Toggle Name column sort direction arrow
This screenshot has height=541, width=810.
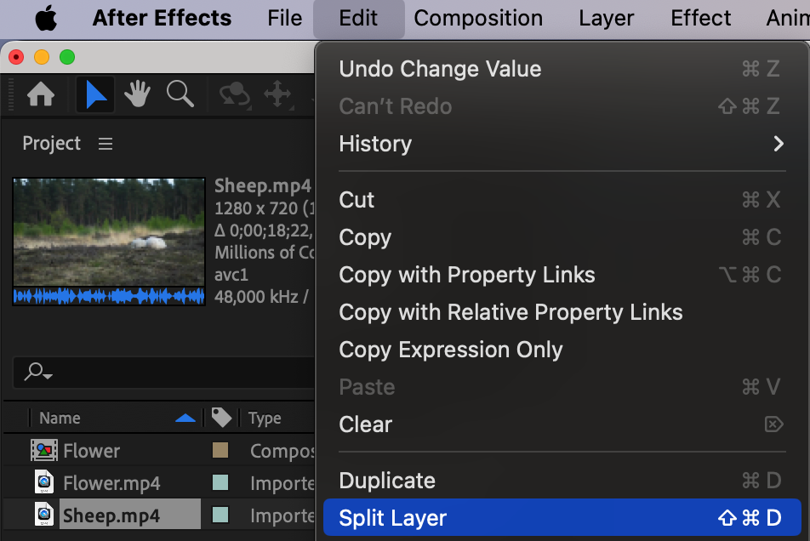(x=185, y=418)
